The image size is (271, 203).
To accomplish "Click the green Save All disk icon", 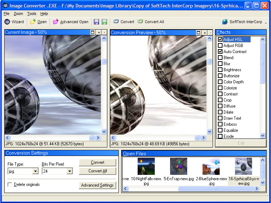I will pos(104,22).
